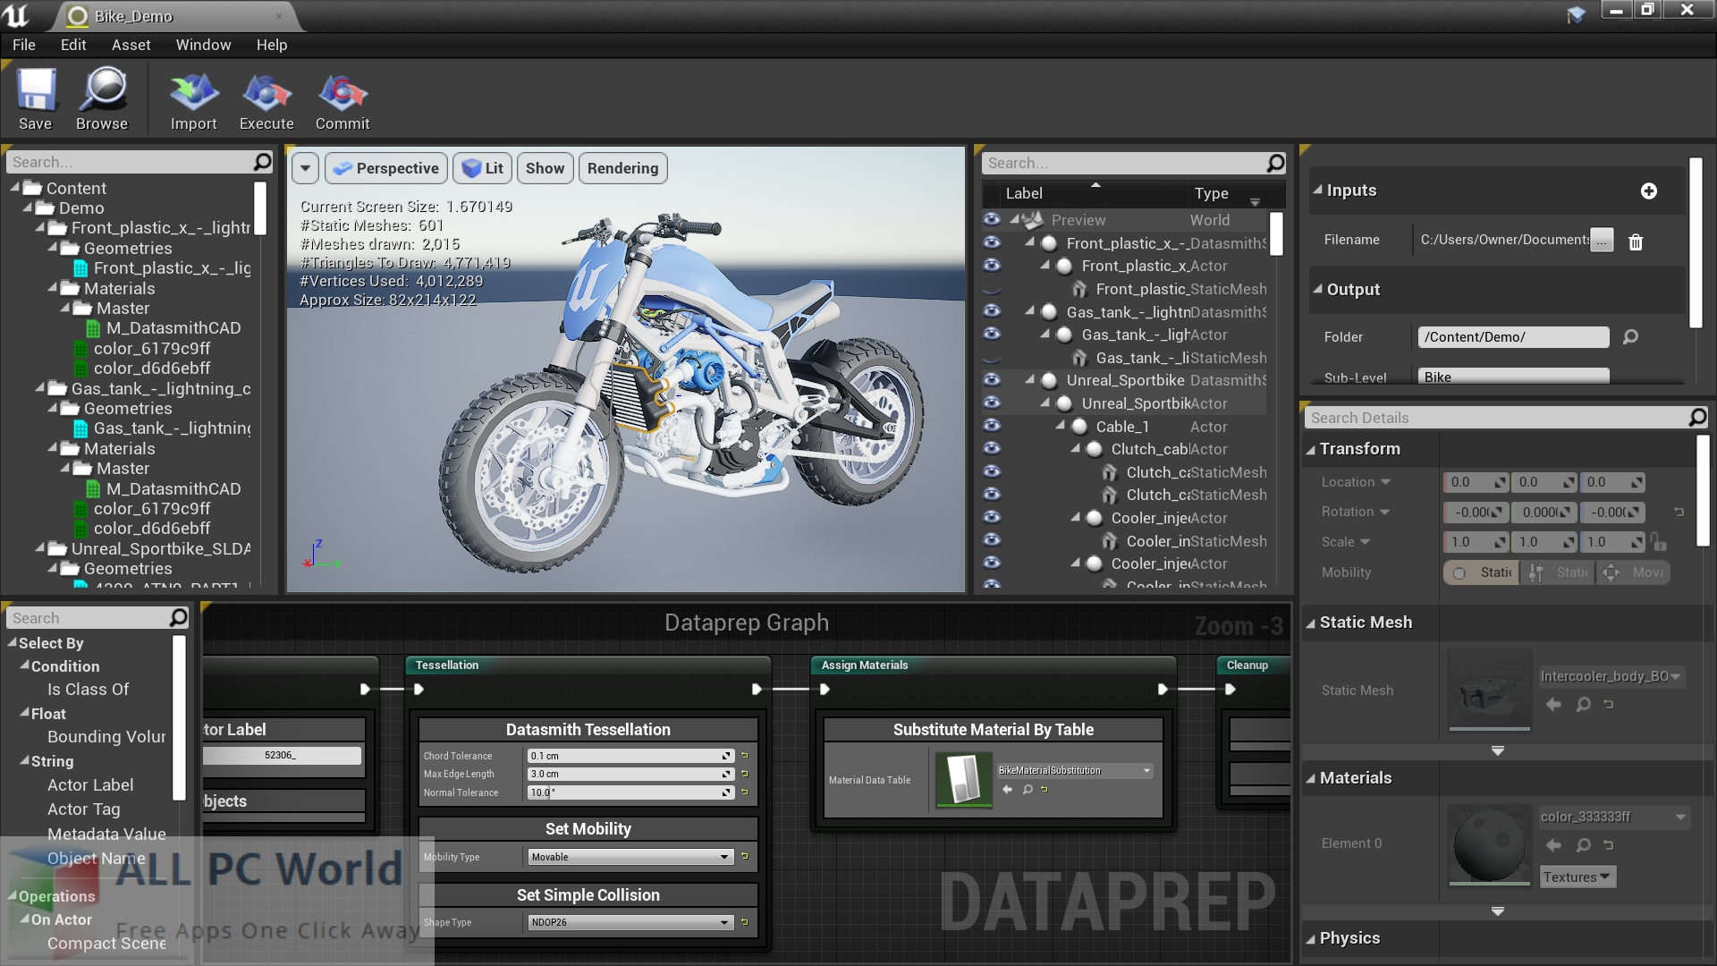Click the add Inputs icon in properties
1717x966 pixels.
1649,190
